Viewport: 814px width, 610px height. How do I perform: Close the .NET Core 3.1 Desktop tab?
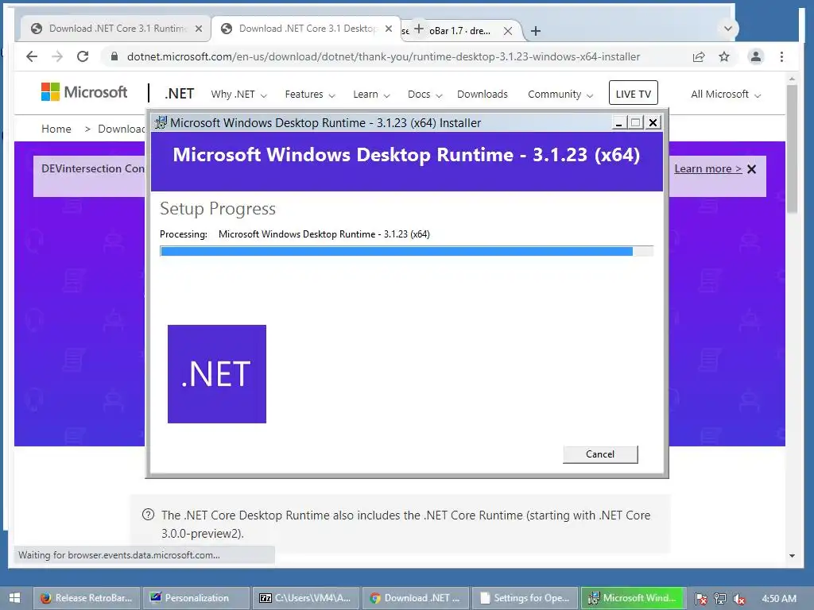(388, 29)
